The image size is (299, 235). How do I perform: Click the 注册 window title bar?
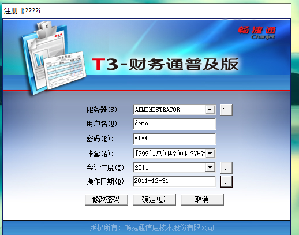click(x=147, y=11)
